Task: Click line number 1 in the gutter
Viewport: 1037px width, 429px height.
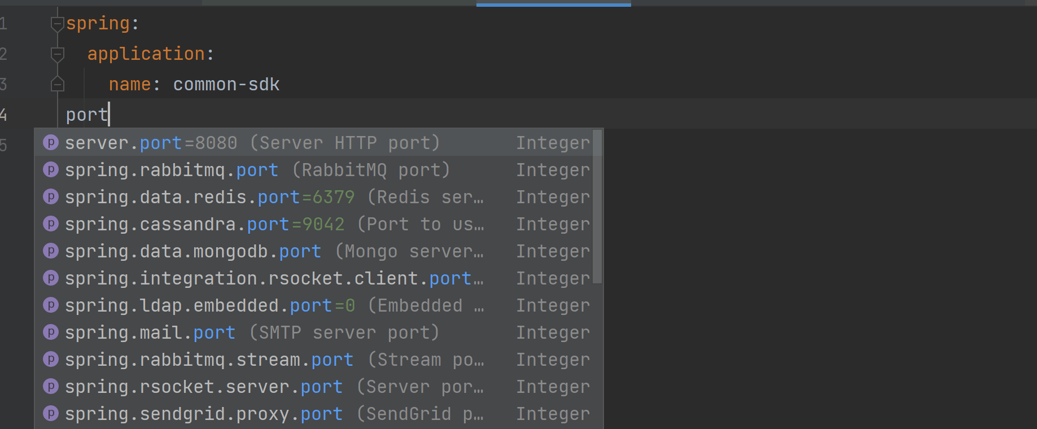Action: point(3,24)
